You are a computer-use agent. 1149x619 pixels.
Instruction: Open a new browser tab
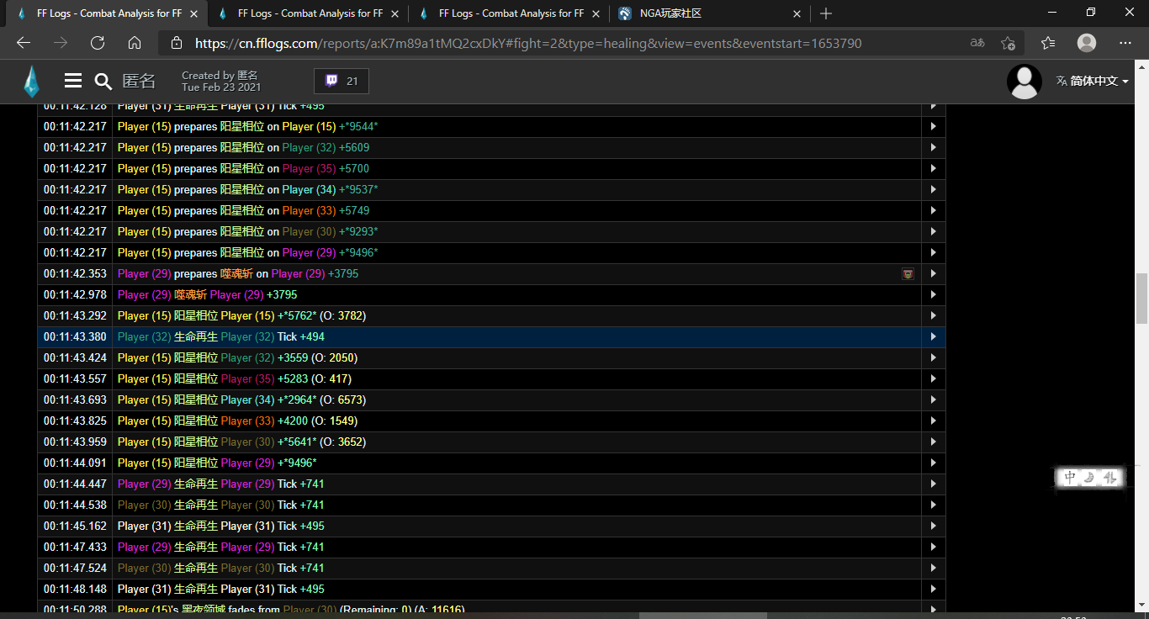(826, 13)
